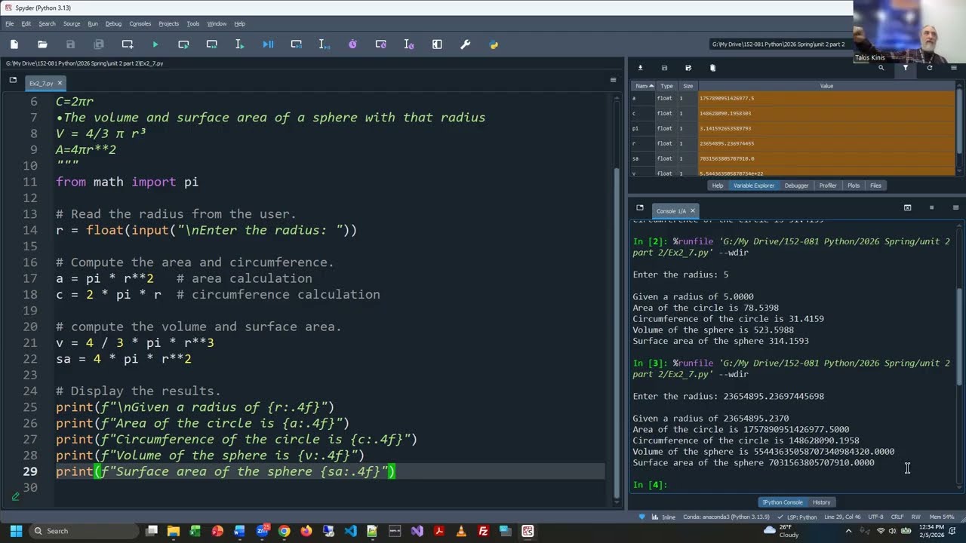Screen dimensions: 966x543
Task: Open the PYTHONPATH manager icon
Action: point(494,44)
